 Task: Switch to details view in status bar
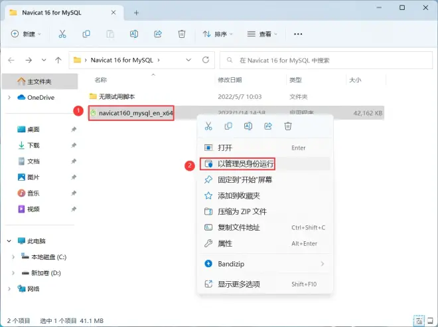(419, 320)
